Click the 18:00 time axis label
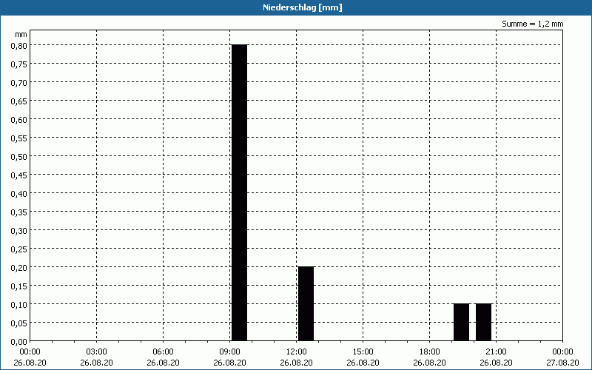Viewport: 592px width, 370px height. coord(429,351)
